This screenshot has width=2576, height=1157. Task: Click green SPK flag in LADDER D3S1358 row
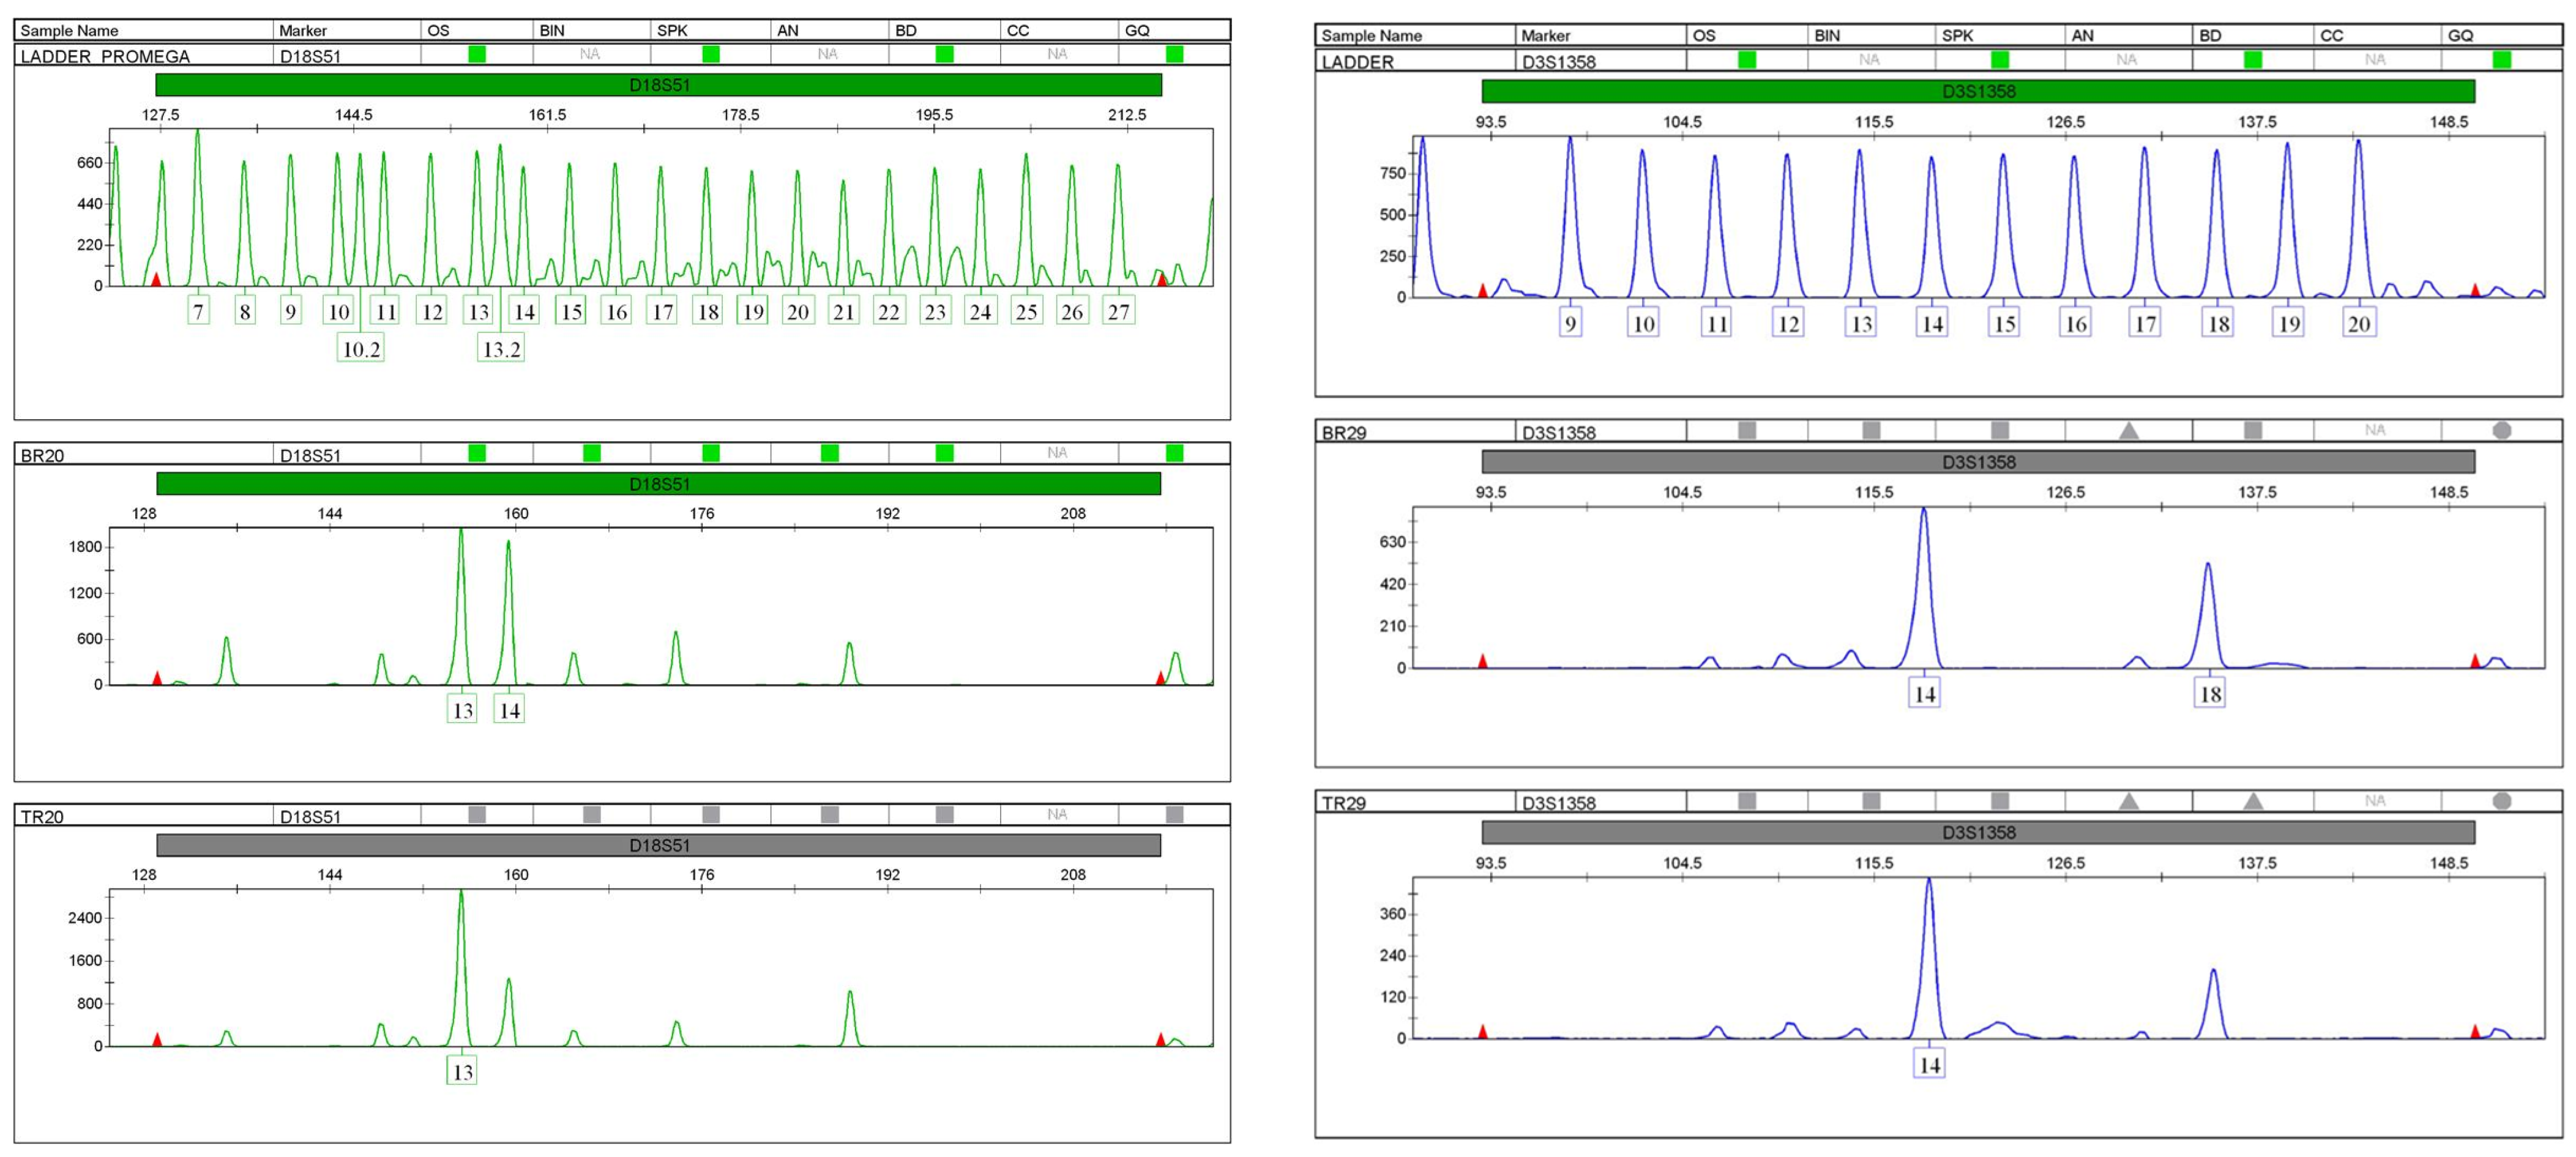(x=2000, y=60)
